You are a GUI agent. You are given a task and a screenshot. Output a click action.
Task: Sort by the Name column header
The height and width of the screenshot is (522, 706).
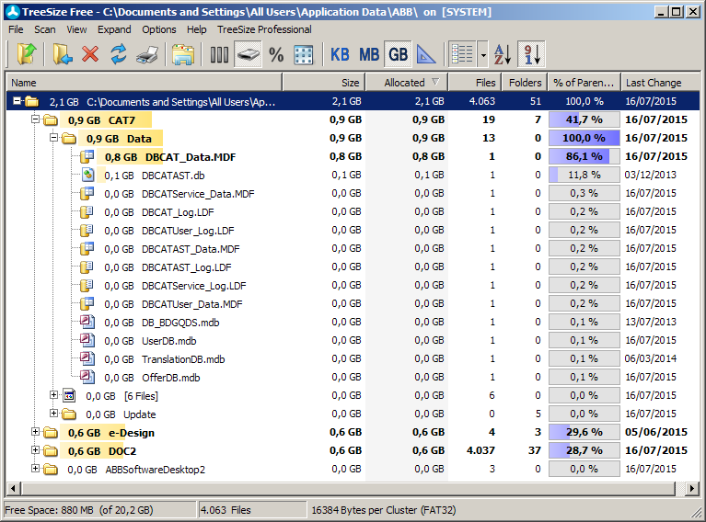click(145, 83)
